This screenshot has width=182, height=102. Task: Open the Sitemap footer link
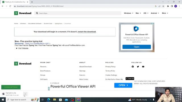[82, 71]
